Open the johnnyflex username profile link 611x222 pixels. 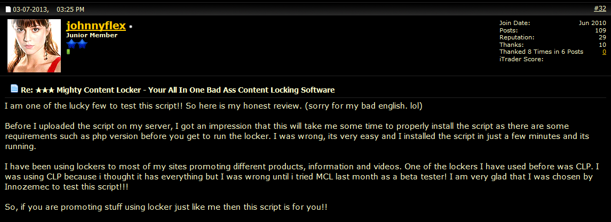tap(96, 26)
